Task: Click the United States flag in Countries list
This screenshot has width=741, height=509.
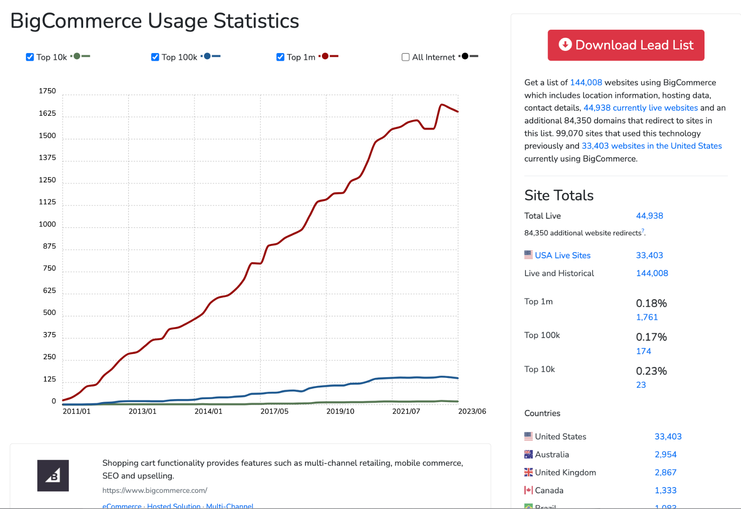Action: coord(528,436)
